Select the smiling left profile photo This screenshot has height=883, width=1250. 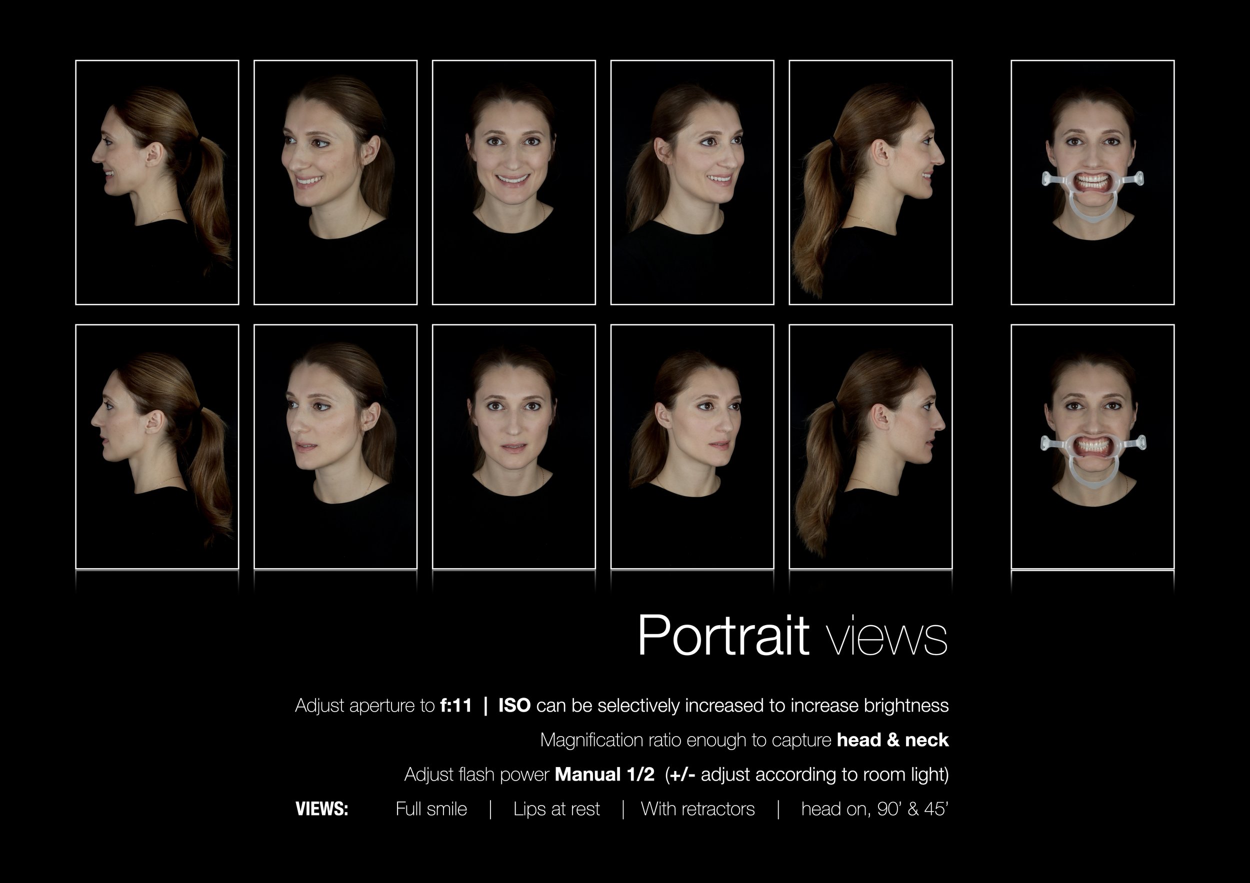pos(157,182)
